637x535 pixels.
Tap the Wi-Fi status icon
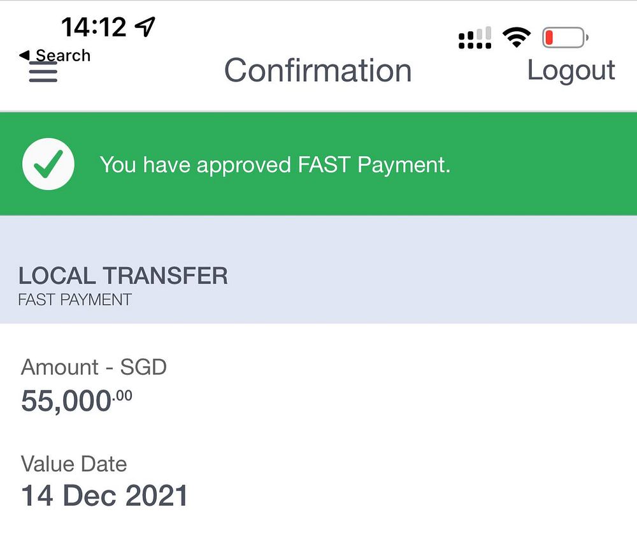coord(516,38)
